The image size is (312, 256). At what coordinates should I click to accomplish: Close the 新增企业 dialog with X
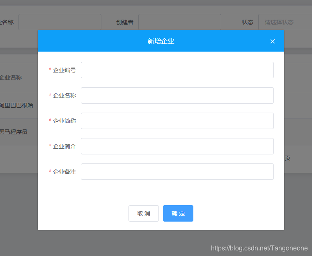273,41
